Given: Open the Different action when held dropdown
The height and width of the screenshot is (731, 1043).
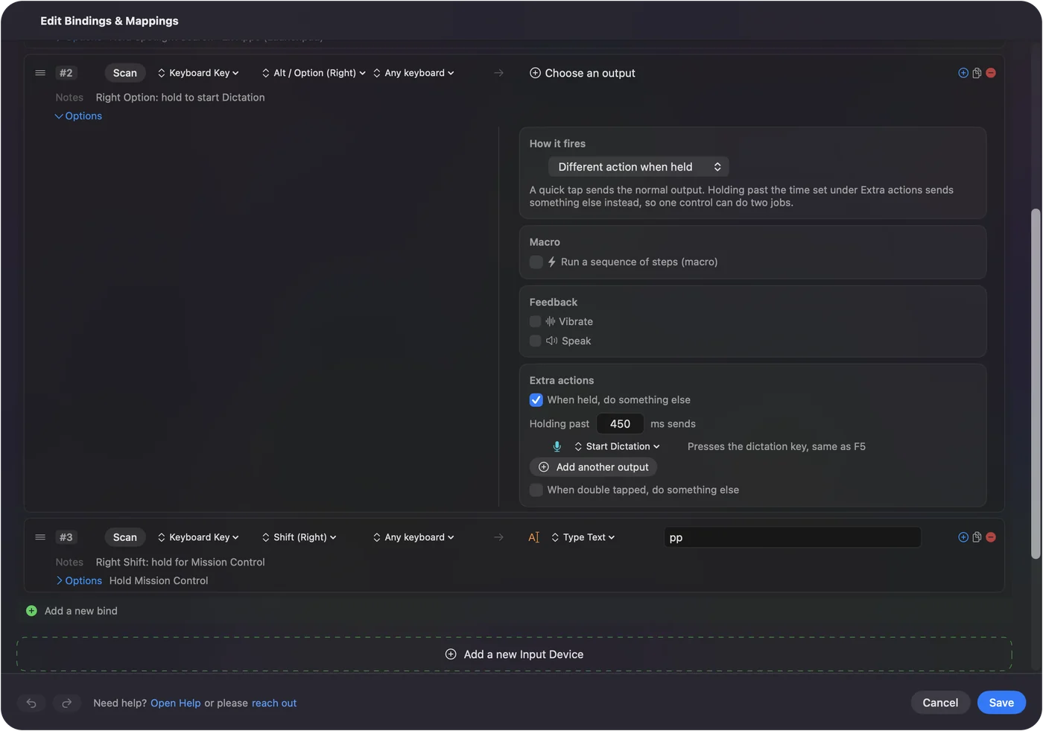Looking at the screenshot, I should (x=638, y=167).
